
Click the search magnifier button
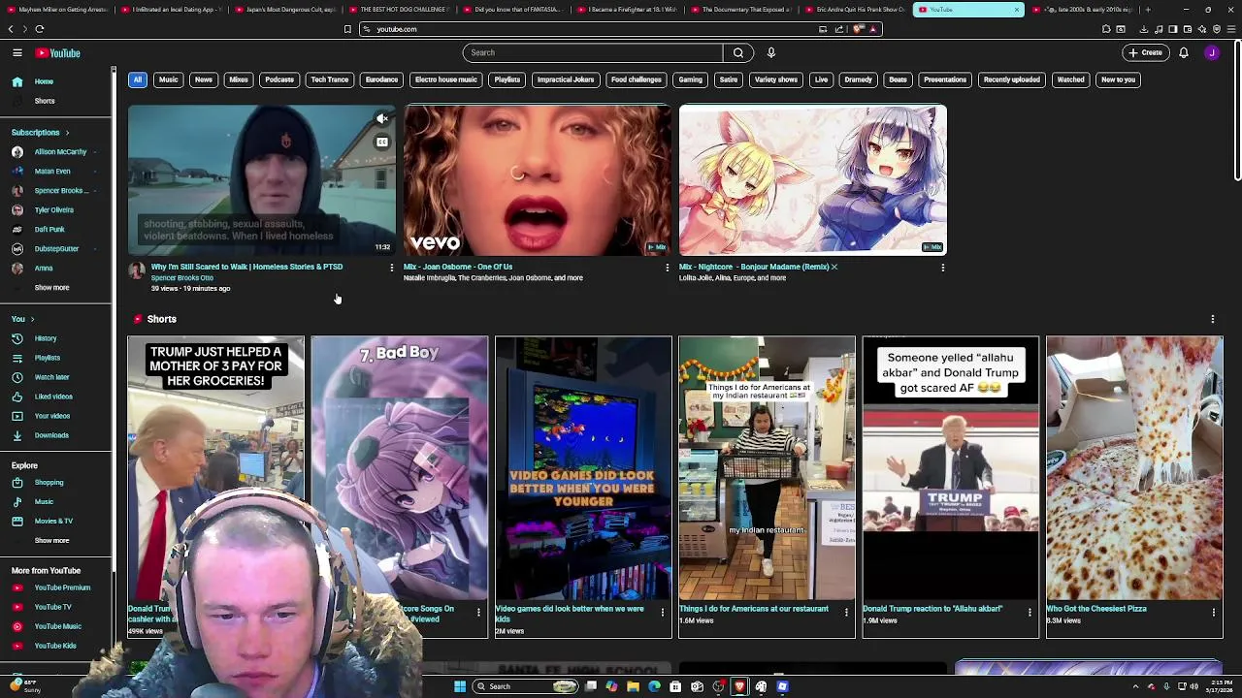coord(738,52)
